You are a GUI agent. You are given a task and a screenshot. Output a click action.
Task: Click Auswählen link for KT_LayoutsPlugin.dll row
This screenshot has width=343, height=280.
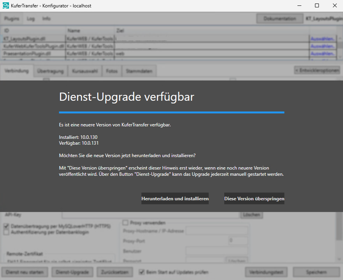point(323,39)
